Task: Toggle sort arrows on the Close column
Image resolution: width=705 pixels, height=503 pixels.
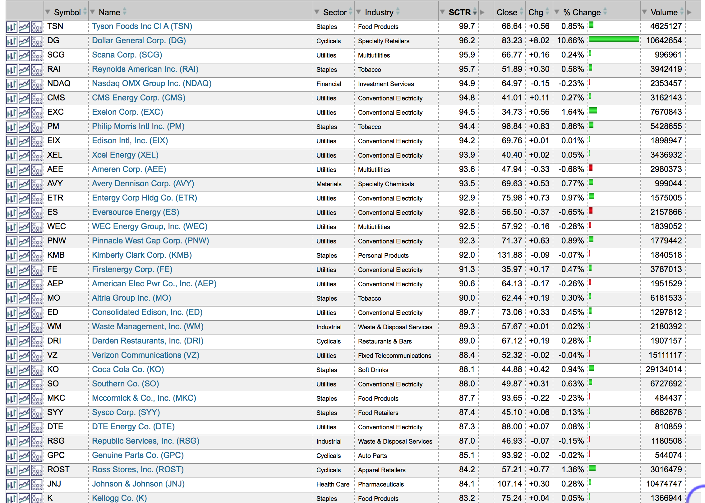Action: pos(522,12)
